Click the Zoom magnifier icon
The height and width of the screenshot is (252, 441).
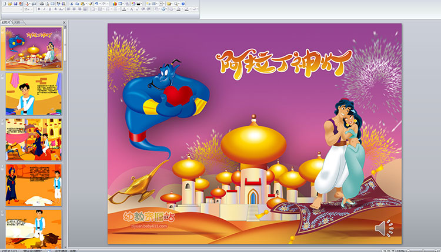[x=175, y=4]
